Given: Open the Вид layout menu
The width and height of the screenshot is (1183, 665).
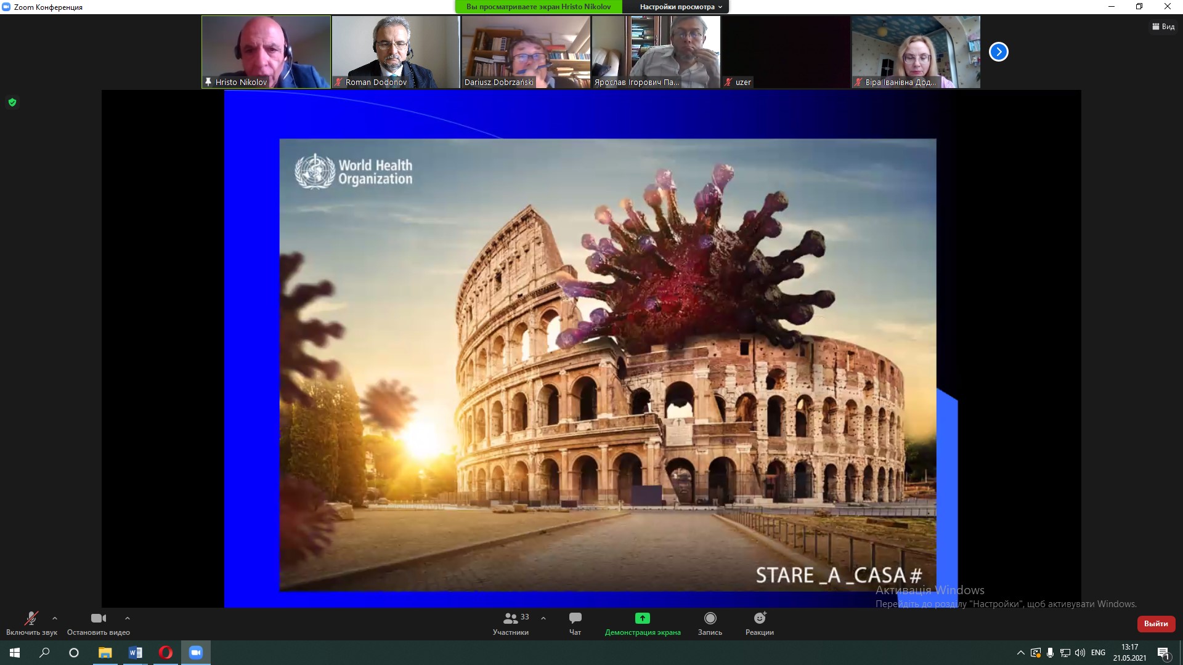Looking at the screenshot, I should [x=1163, y=26].
